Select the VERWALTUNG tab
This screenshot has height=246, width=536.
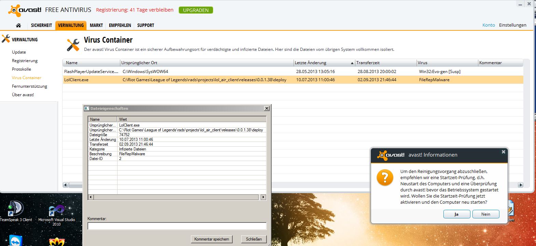coord(71,25)
